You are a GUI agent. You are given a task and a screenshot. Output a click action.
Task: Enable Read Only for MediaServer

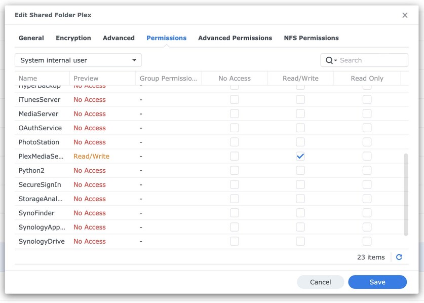click(367, 114)
